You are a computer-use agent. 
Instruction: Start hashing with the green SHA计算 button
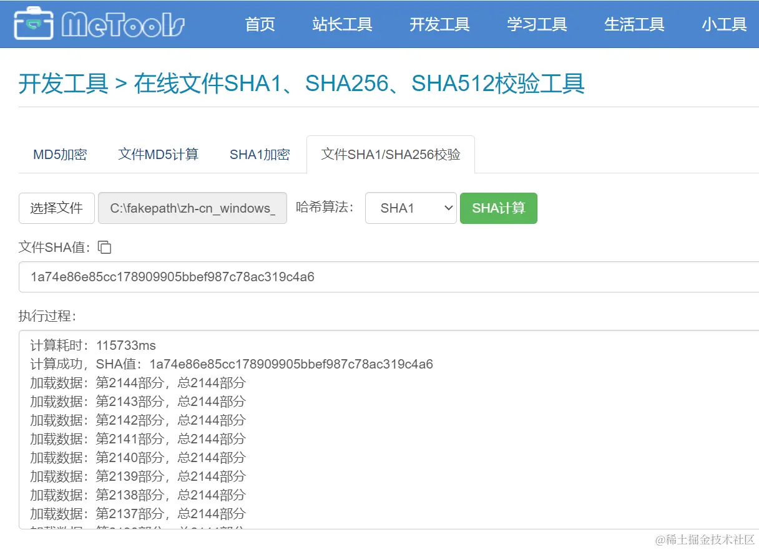(x=498, y=208)
